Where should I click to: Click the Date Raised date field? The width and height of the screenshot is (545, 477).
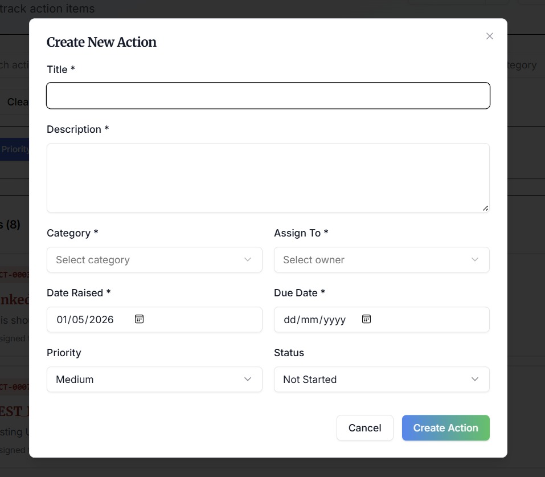click(x=154, y=319)
